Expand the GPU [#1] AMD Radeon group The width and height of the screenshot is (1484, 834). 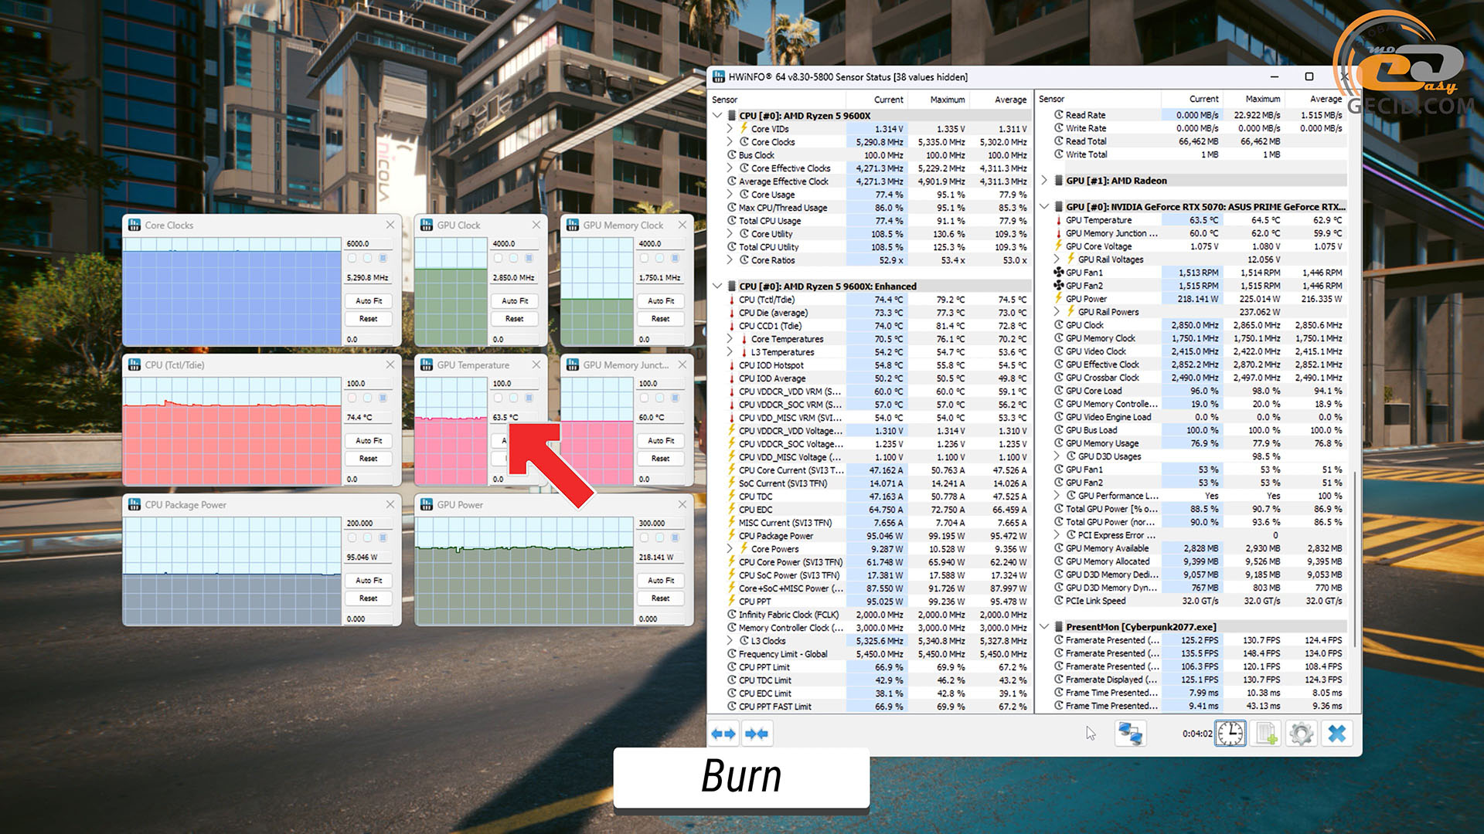coord(1044,181)
